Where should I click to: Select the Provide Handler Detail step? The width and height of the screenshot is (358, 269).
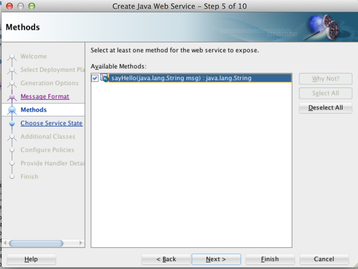point(52,163)
